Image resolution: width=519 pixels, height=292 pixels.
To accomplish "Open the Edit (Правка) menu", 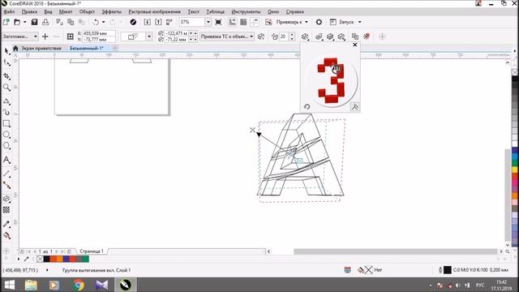I will tap(29, 11).
